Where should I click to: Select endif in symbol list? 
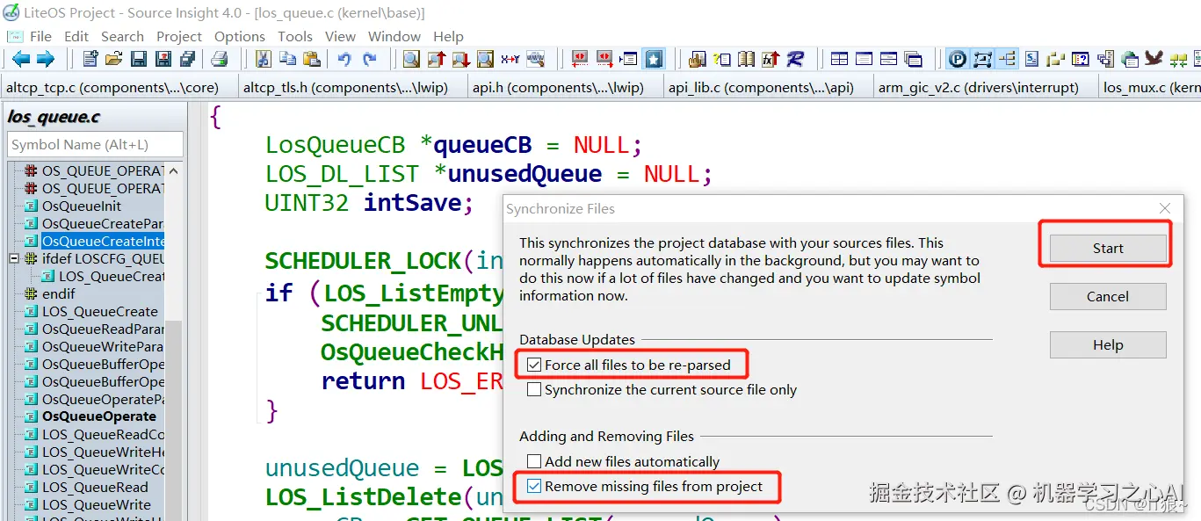tap(59, 293)
